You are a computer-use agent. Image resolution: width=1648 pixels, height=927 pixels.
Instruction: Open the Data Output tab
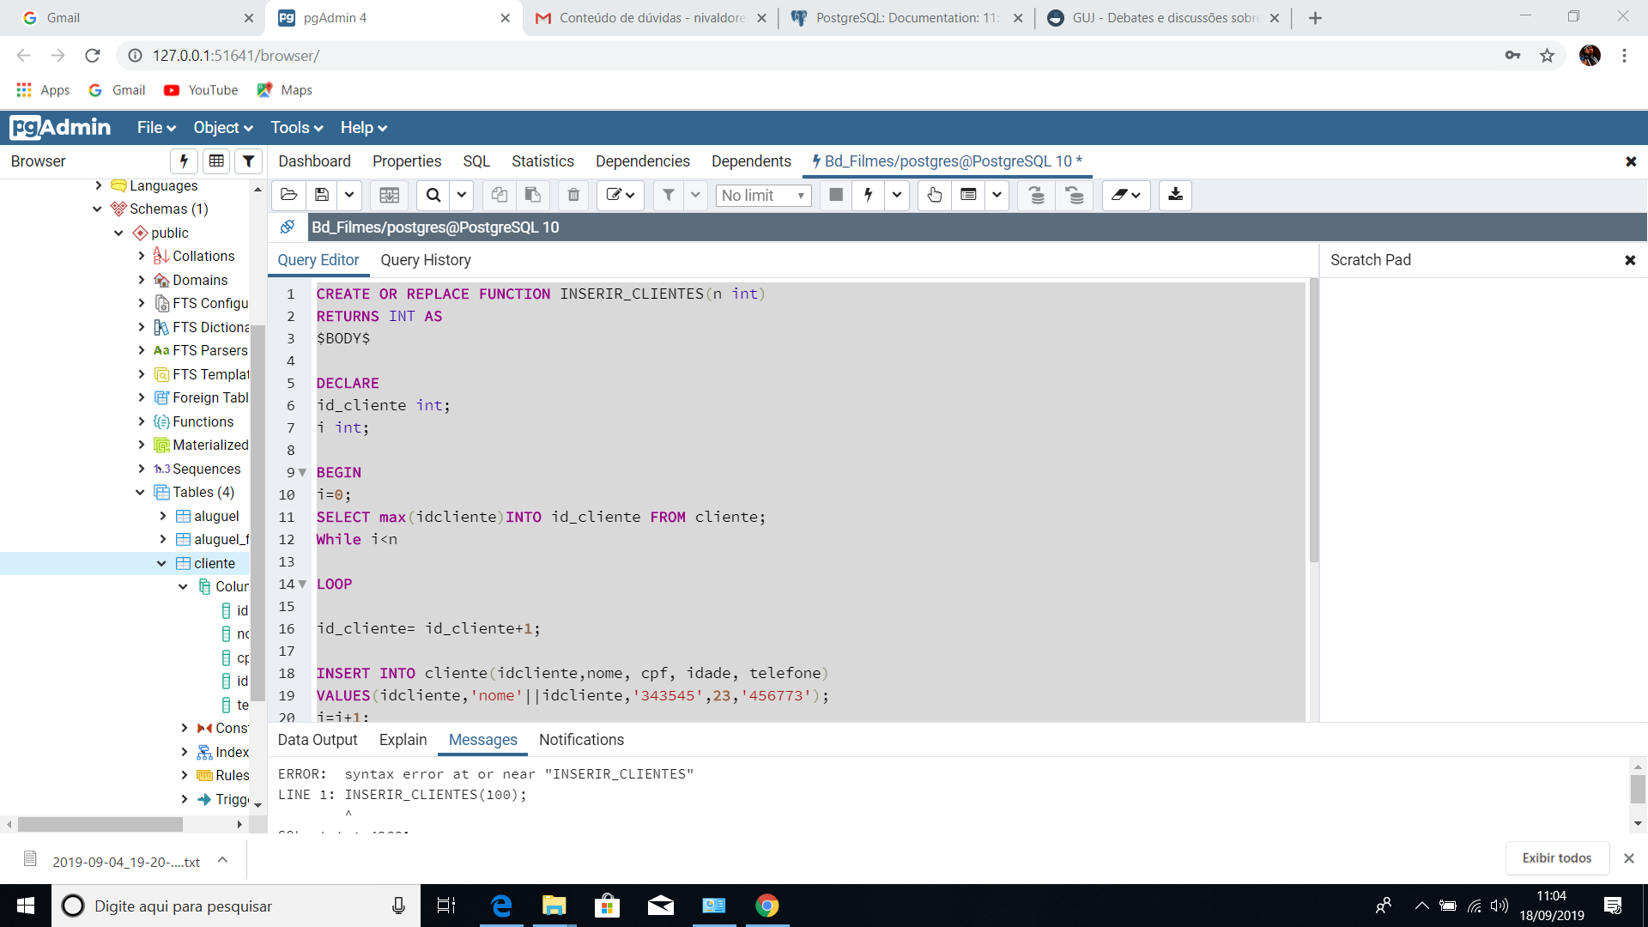pyautogui.click(x=318, y=740)
